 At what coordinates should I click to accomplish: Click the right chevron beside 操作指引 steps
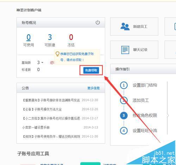click(168, 116)
